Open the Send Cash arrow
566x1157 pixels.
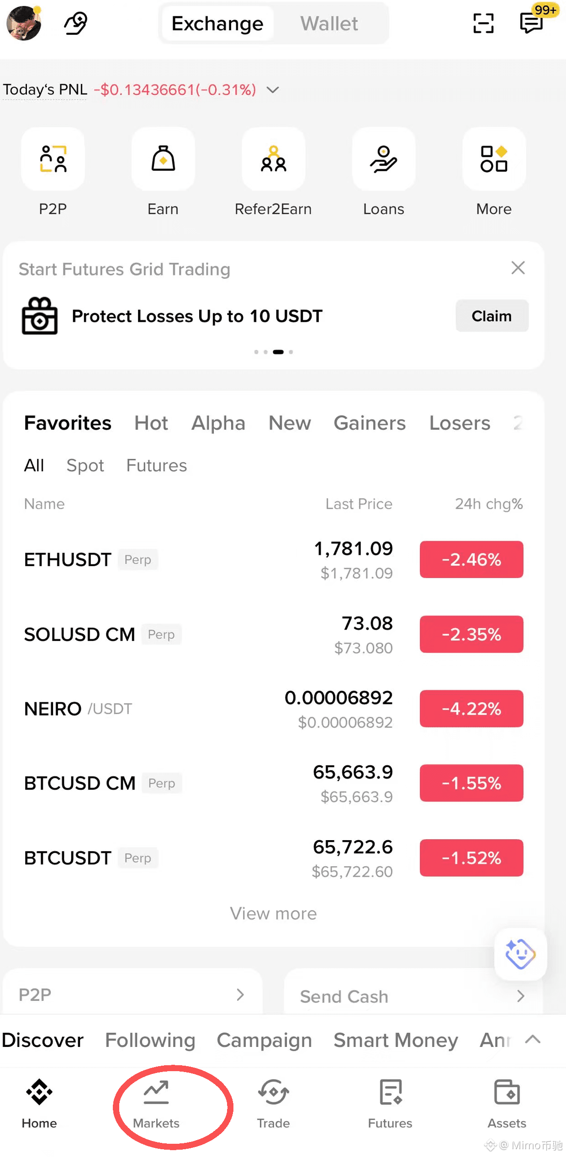coord(520,996)
